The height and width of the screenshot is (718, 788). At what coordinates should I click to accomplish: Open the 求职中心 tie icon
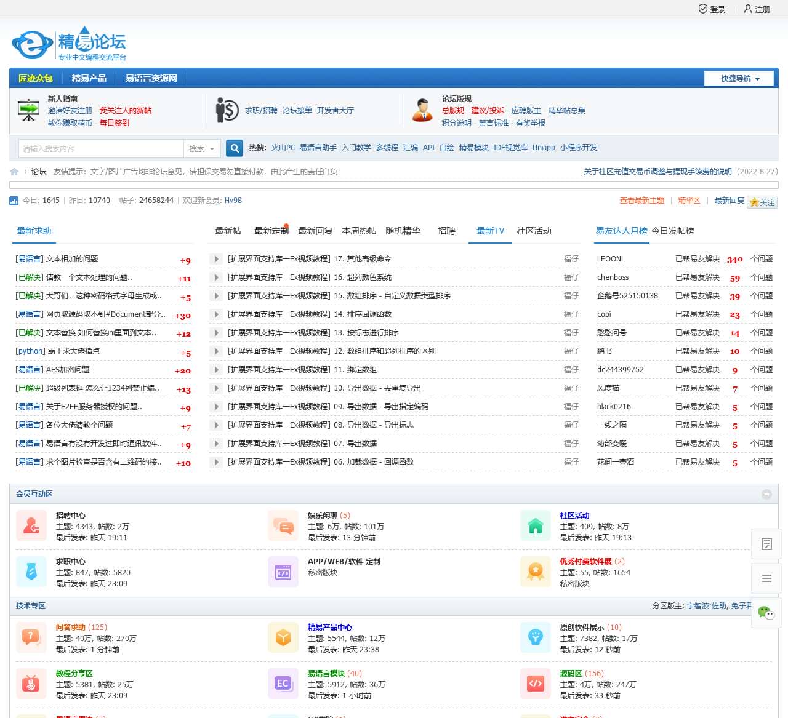coord(31,572)
